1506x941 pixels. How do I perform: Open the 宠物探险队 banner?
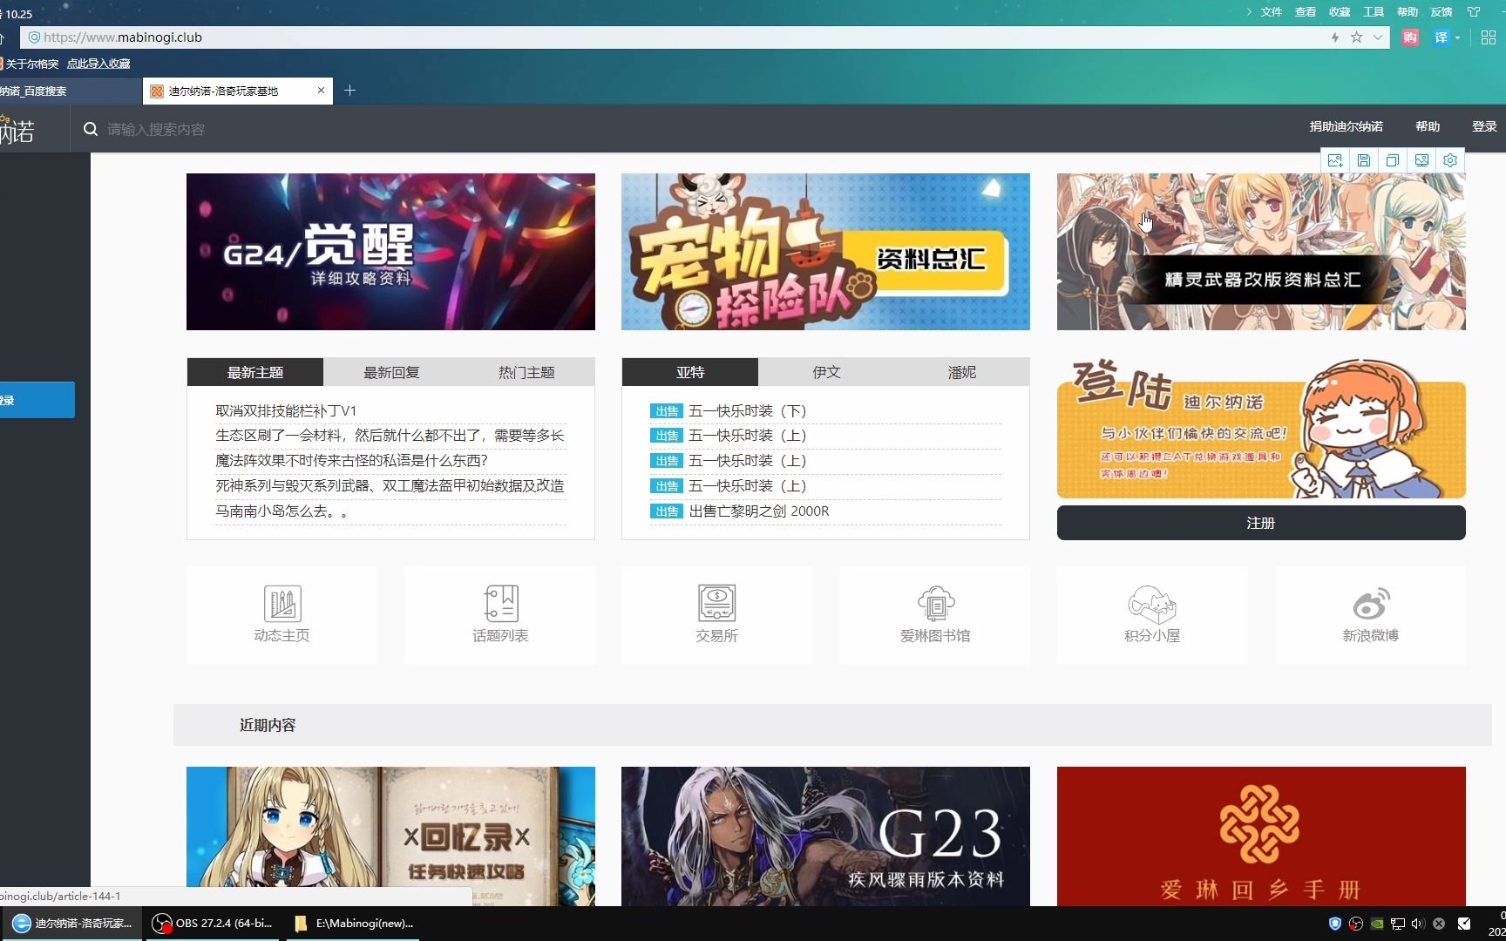(x=825, y=252)
